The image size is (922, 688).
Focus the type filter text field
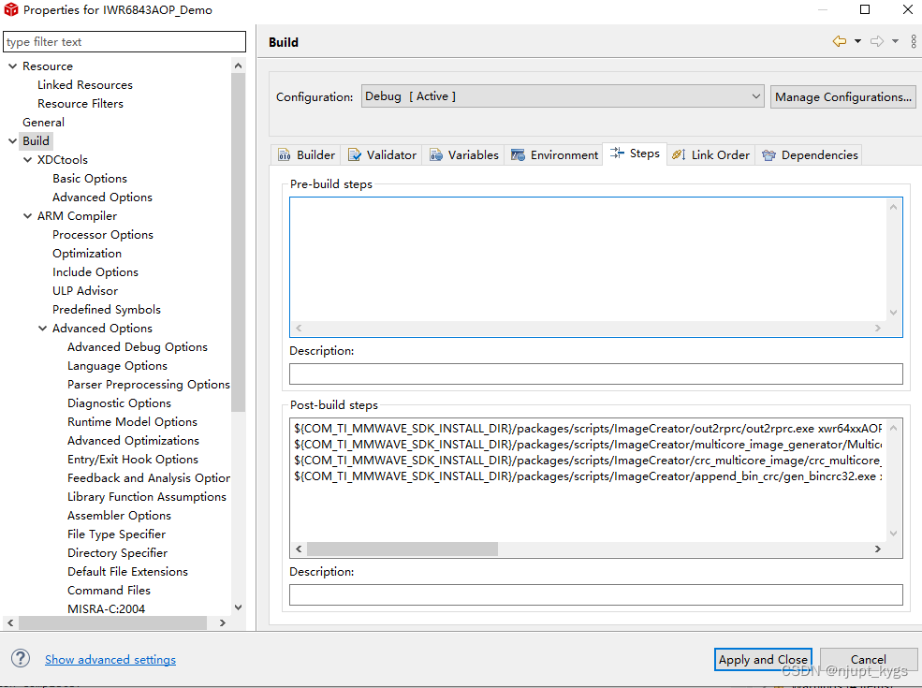pyautogui.click(x=124, y=42)
